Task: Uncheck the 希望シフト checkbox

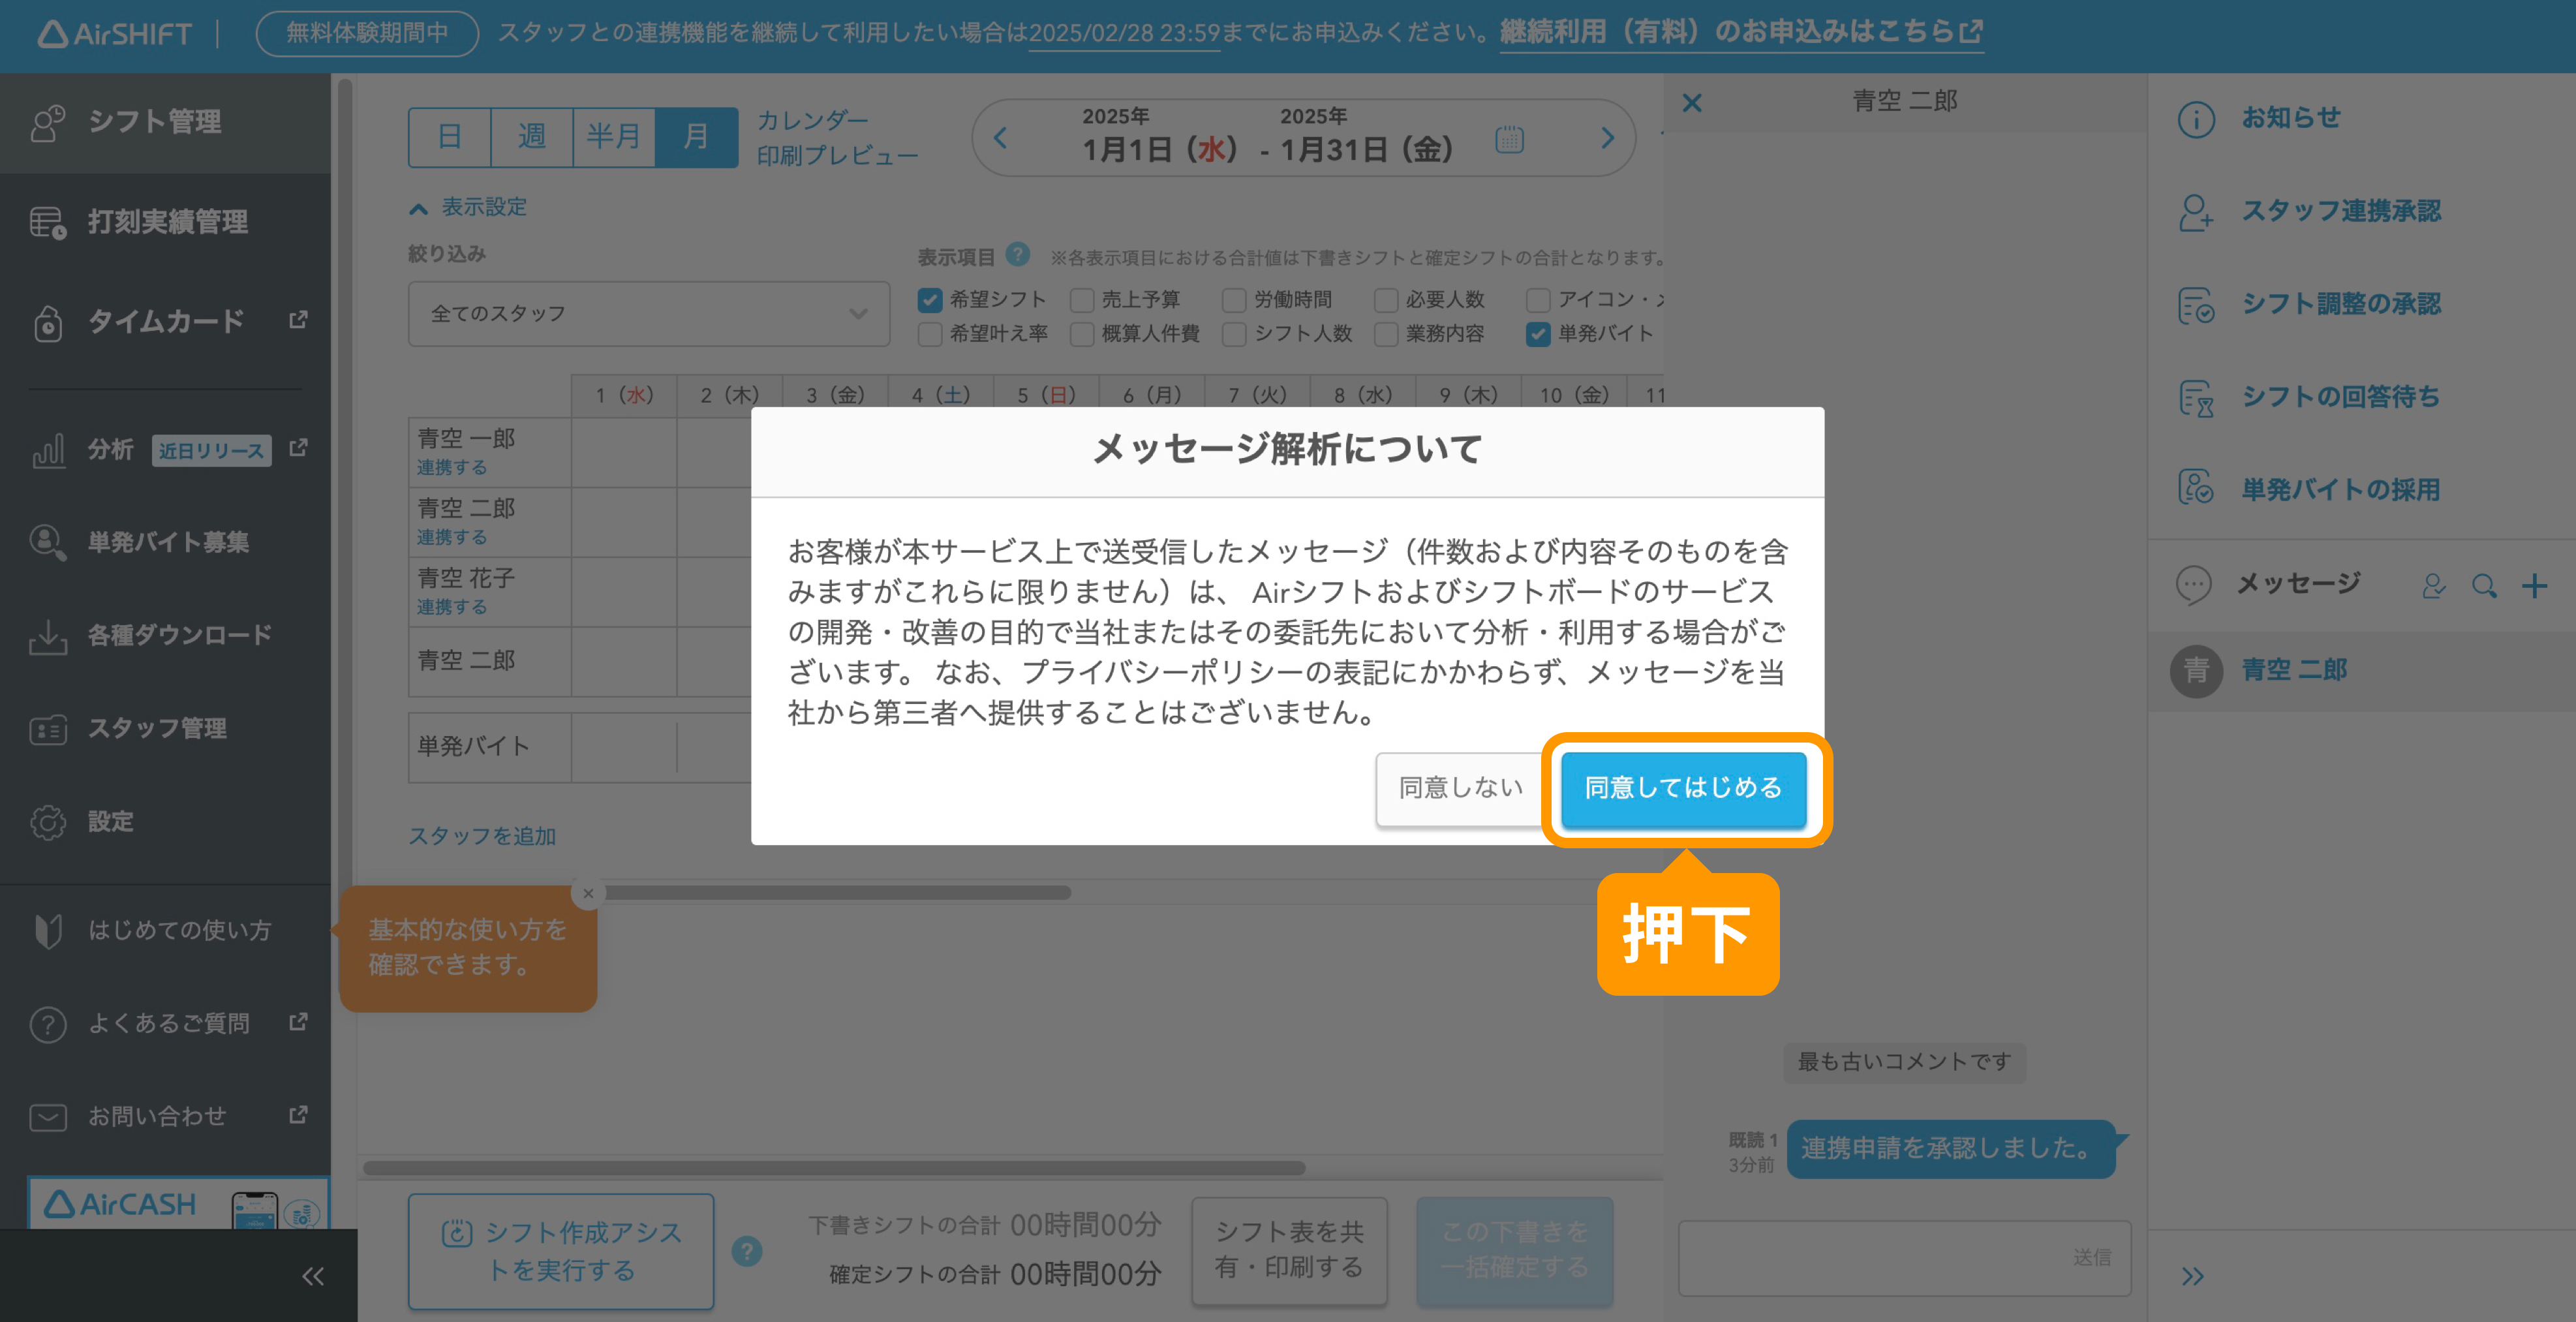Action: pos(930,300)
